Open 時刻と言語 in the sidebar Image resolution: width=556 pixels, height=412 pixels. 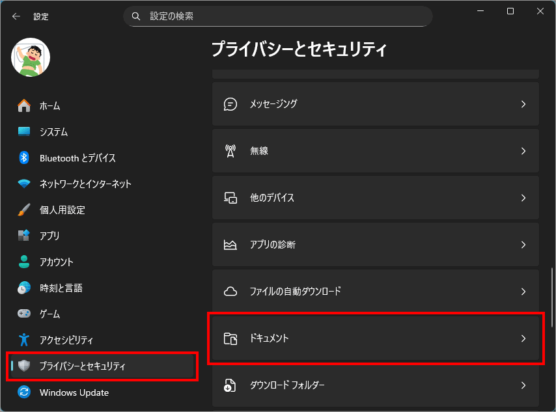61,288
